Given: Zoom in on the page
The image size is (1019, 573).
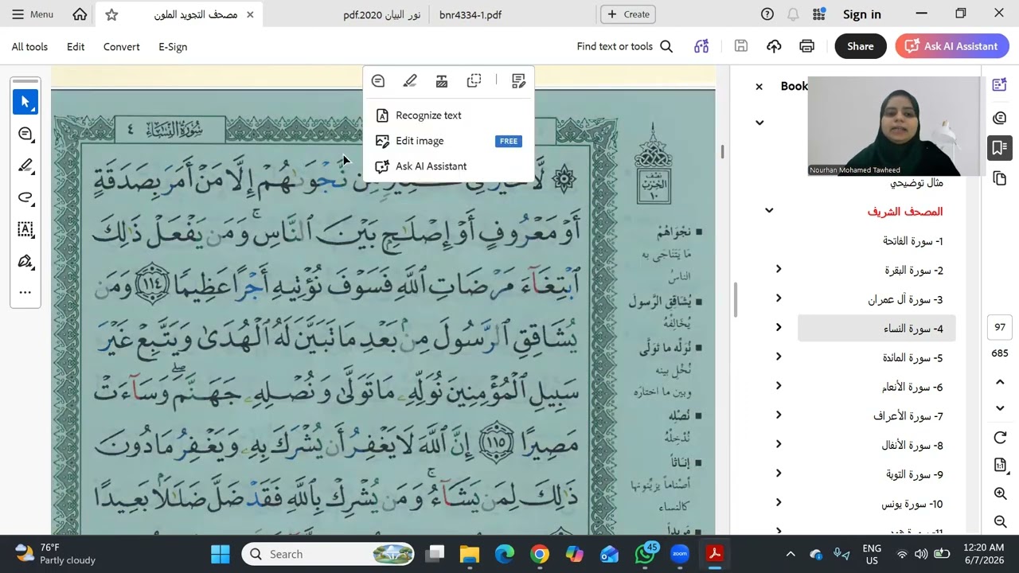Looking at the screenshot, I should (1001, 493).
